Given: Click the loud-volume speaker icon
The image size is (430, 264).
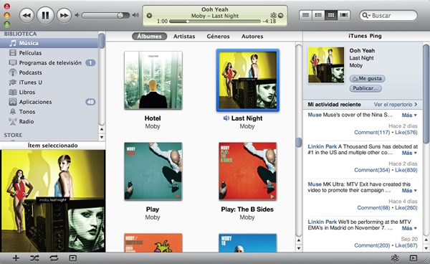Looking at the screenshot, I should coord(135,15).
